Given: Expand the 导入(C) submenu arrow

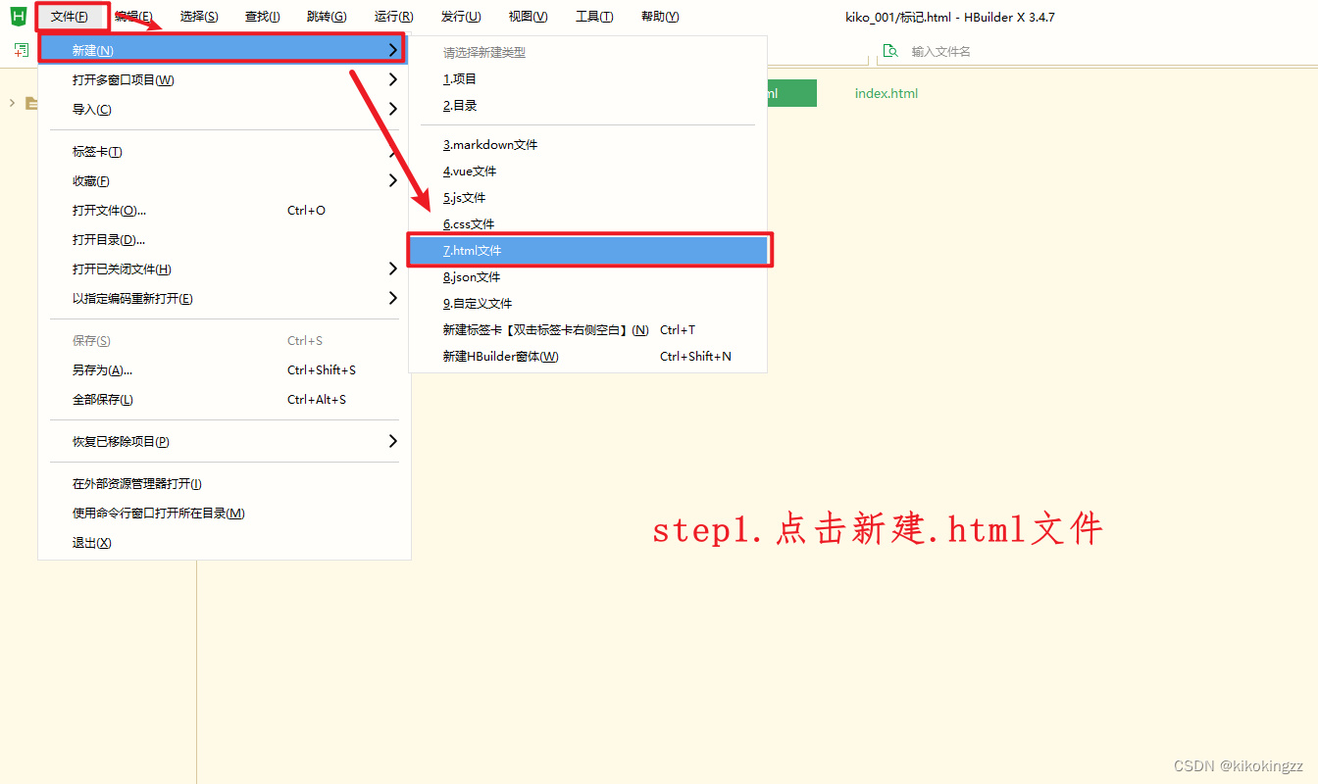Looking at the screenshot, I should (392, 109).
